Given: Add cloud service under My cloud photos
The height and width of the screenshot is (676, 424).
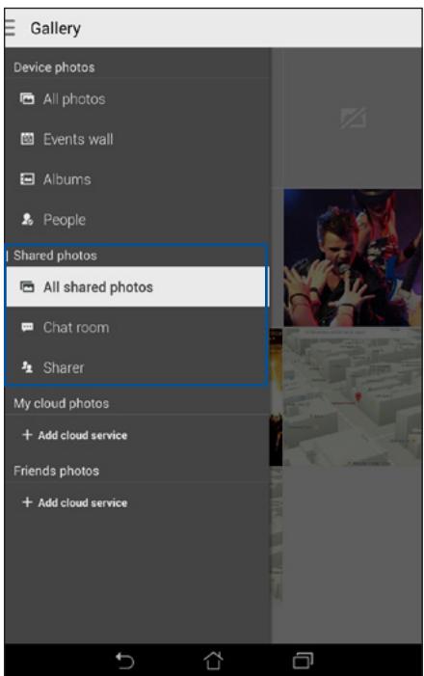Looking at the screenshot, I should point(75,435).
